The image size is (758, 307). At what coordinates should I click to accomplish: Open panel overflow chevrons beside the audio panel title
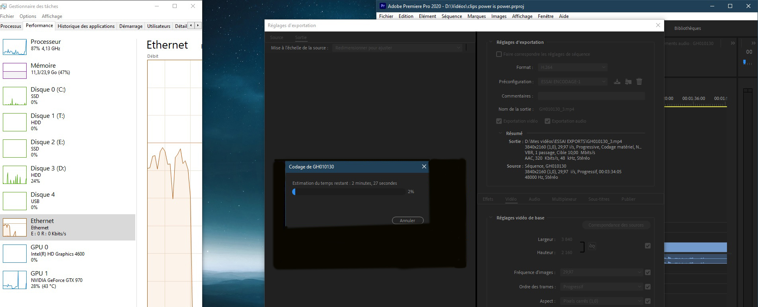733,43
